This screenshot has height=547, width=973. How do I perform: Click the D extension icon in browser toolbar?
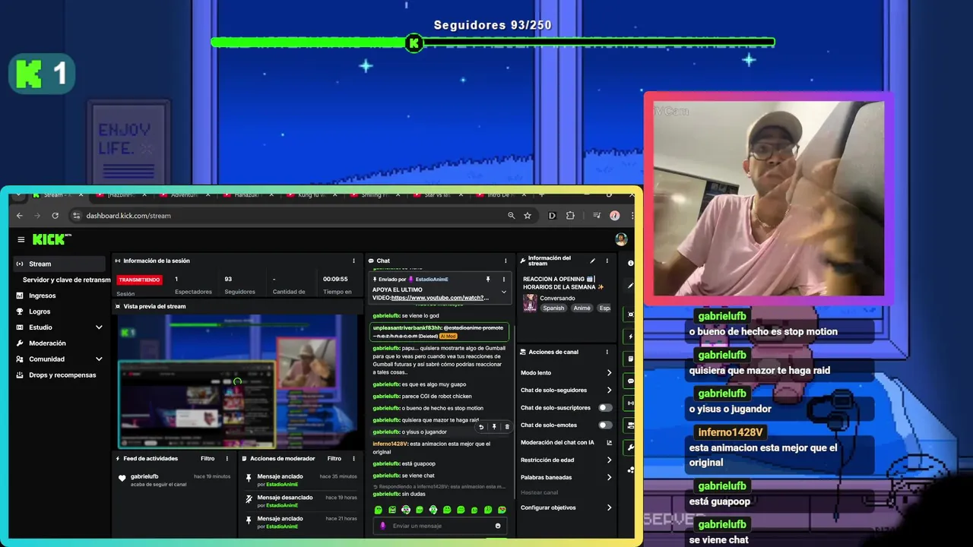[x=552, y=216]
